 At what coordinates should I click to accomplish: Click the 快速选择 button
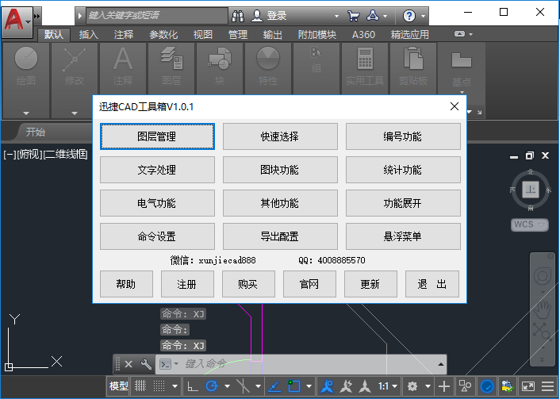(280, 136)
